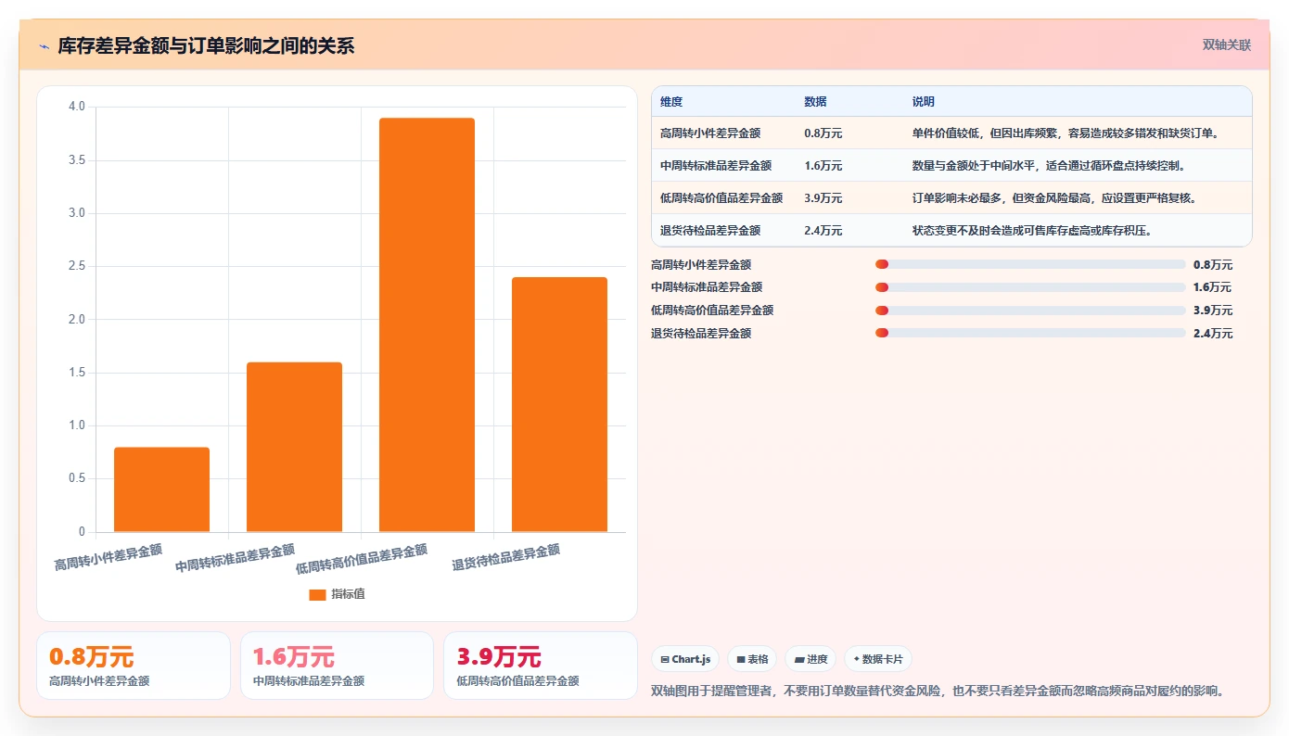Click the 表格 tag chip
The image size is (1289, 736).
[x=752, y=659]
